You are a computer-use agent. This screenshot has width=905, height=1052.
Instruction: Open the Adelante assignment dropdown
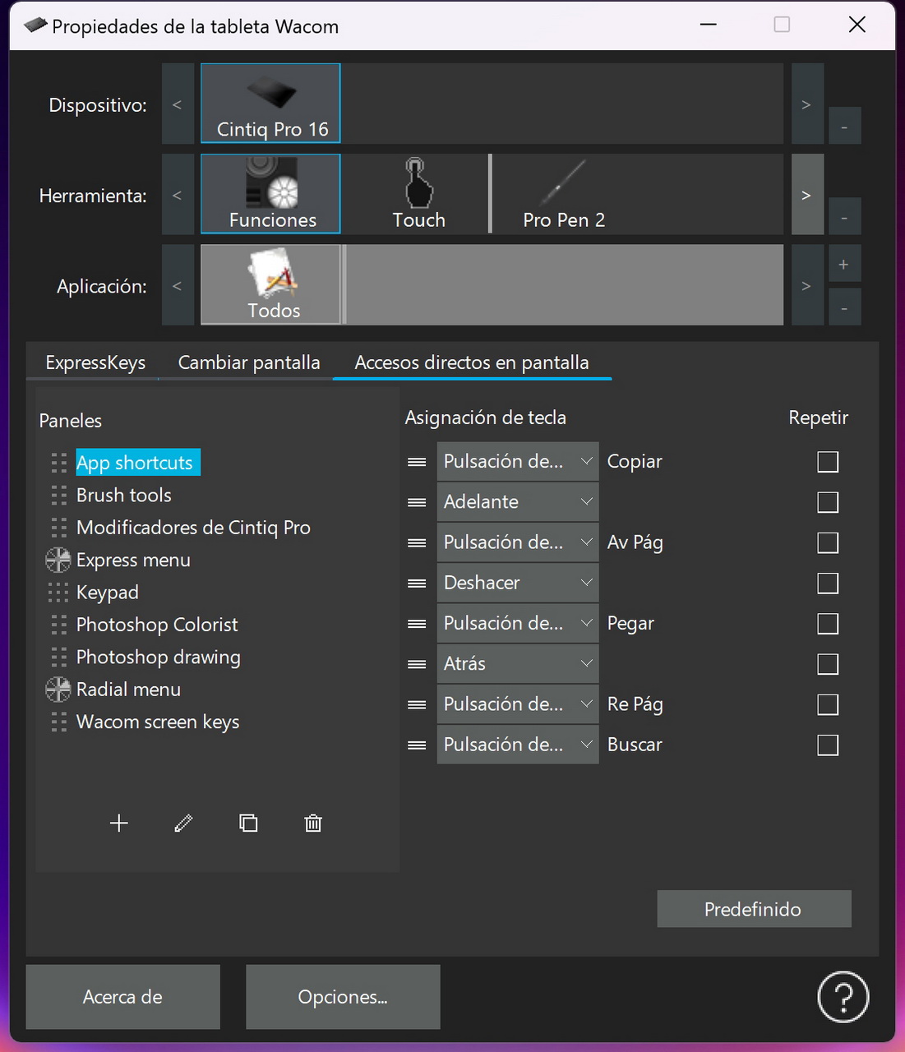[517, 502]
